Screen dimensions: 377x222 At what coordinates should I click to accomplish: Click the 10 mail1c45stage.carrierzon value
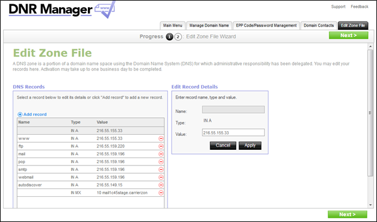(122, 193)
